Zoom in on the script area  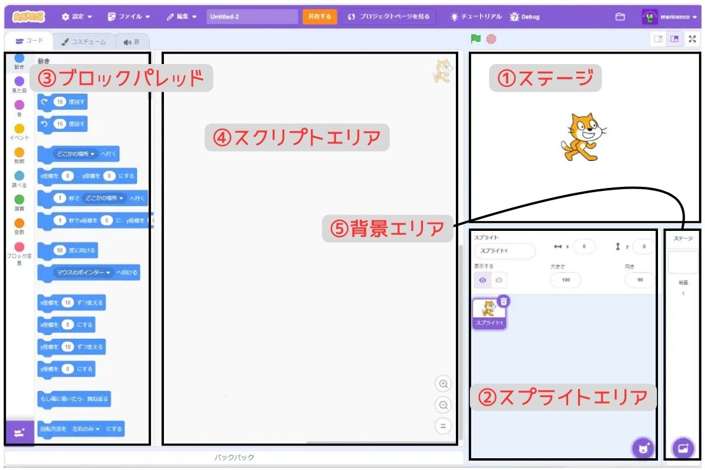443,384
